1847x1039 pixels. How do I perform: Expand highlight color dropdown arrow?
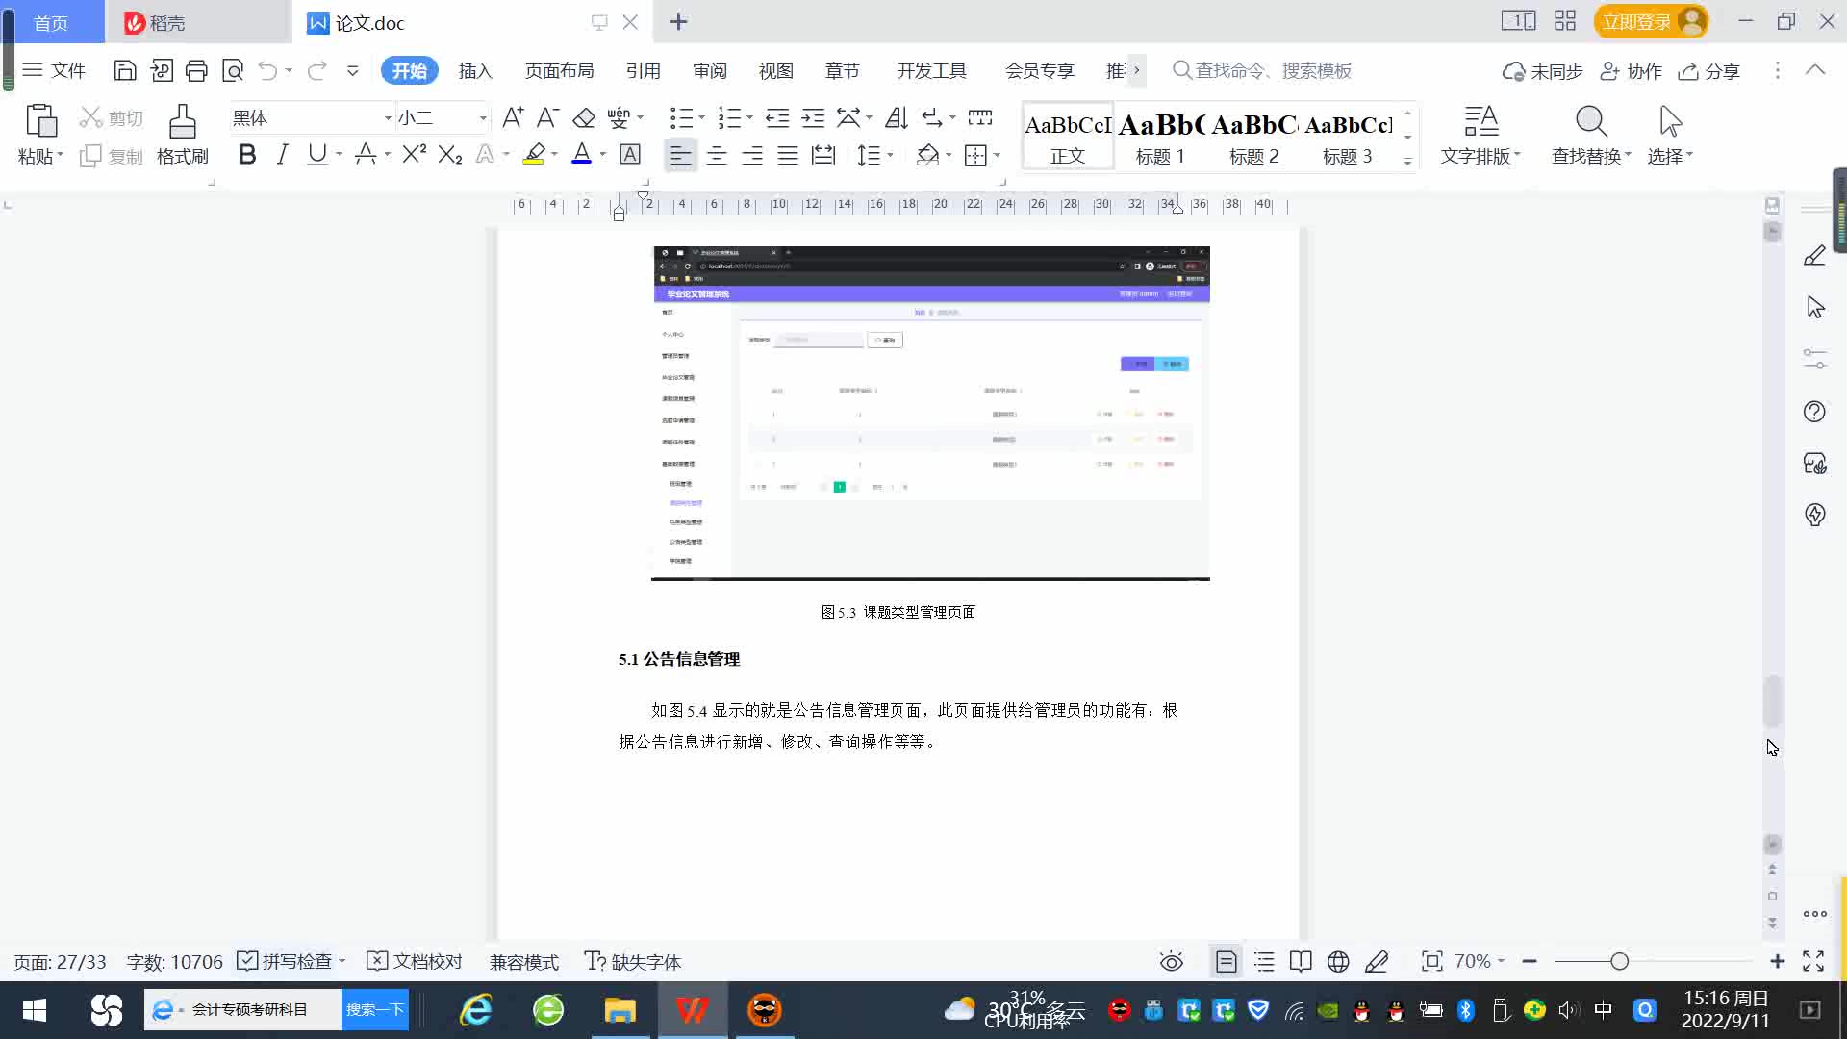tap(555, 155)
